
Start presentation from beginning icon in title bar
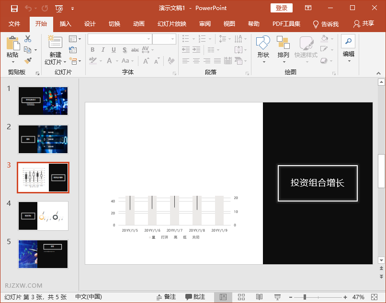(59, 8)
